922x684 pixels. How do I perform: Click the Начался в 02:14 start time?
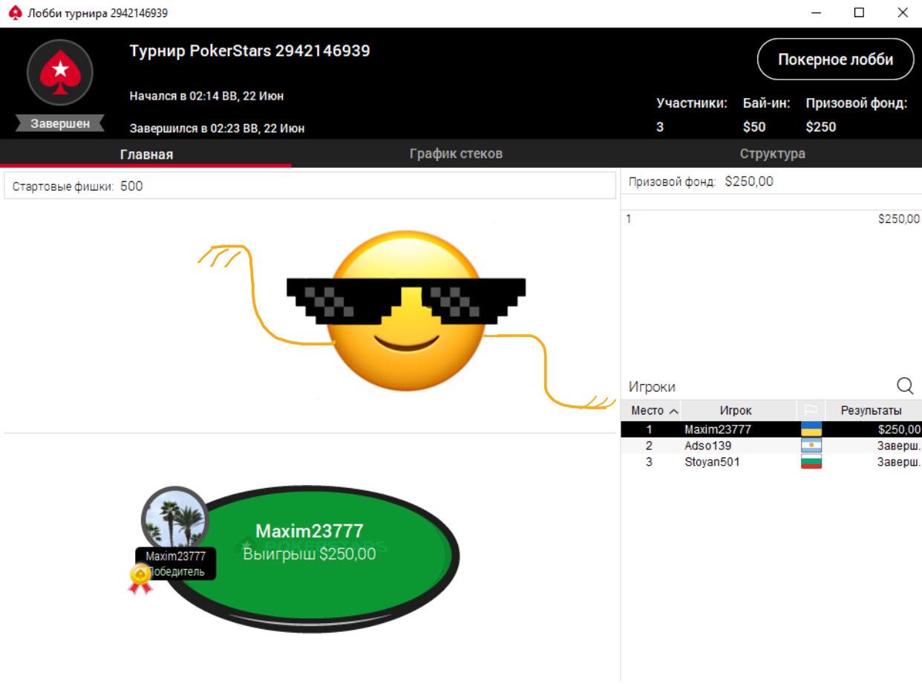click(206, 96)
